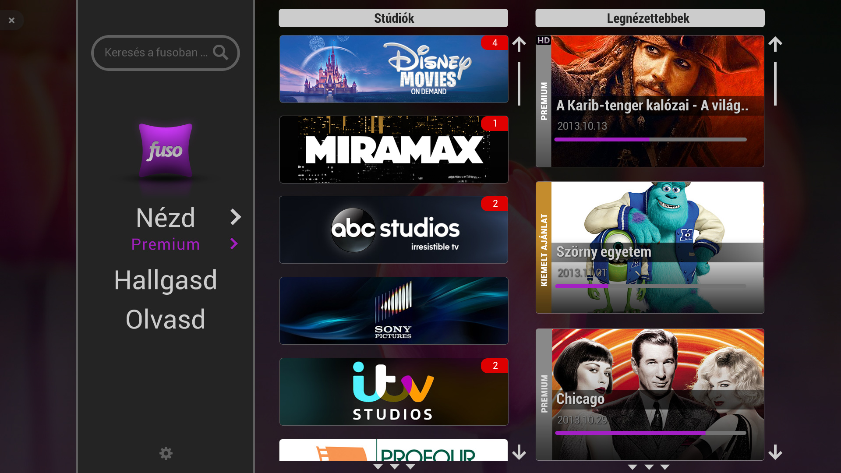Close the panel with the X icon
This screenshot has height=473, width=841.
coord(12,20)
